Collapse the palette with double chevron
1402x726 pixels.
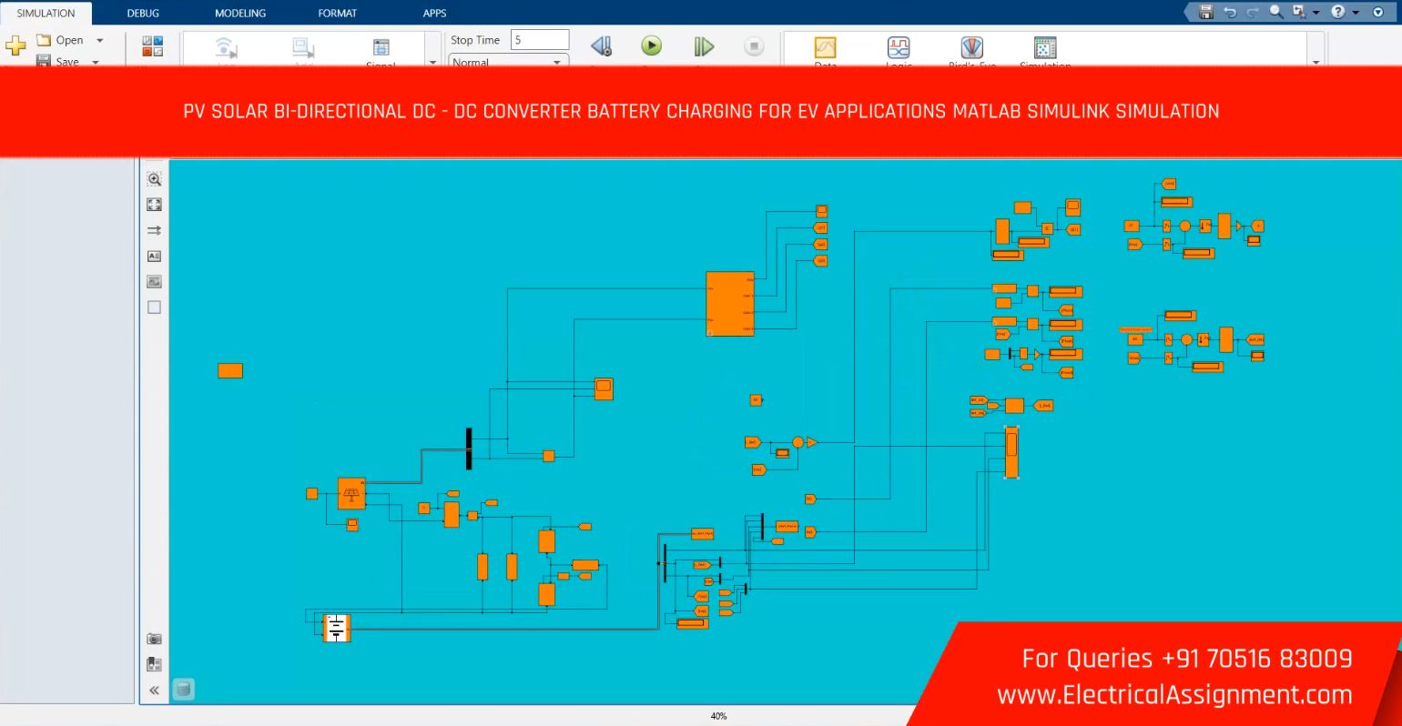[154, 691]
